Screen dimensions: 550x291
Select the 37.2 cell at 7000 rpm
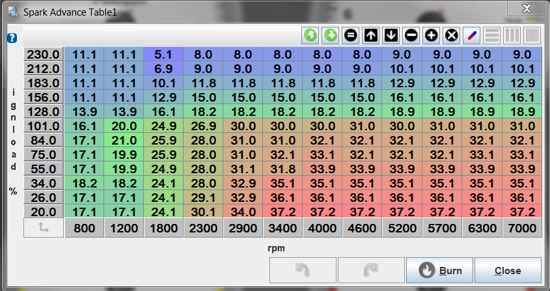[x=522, y=212]
